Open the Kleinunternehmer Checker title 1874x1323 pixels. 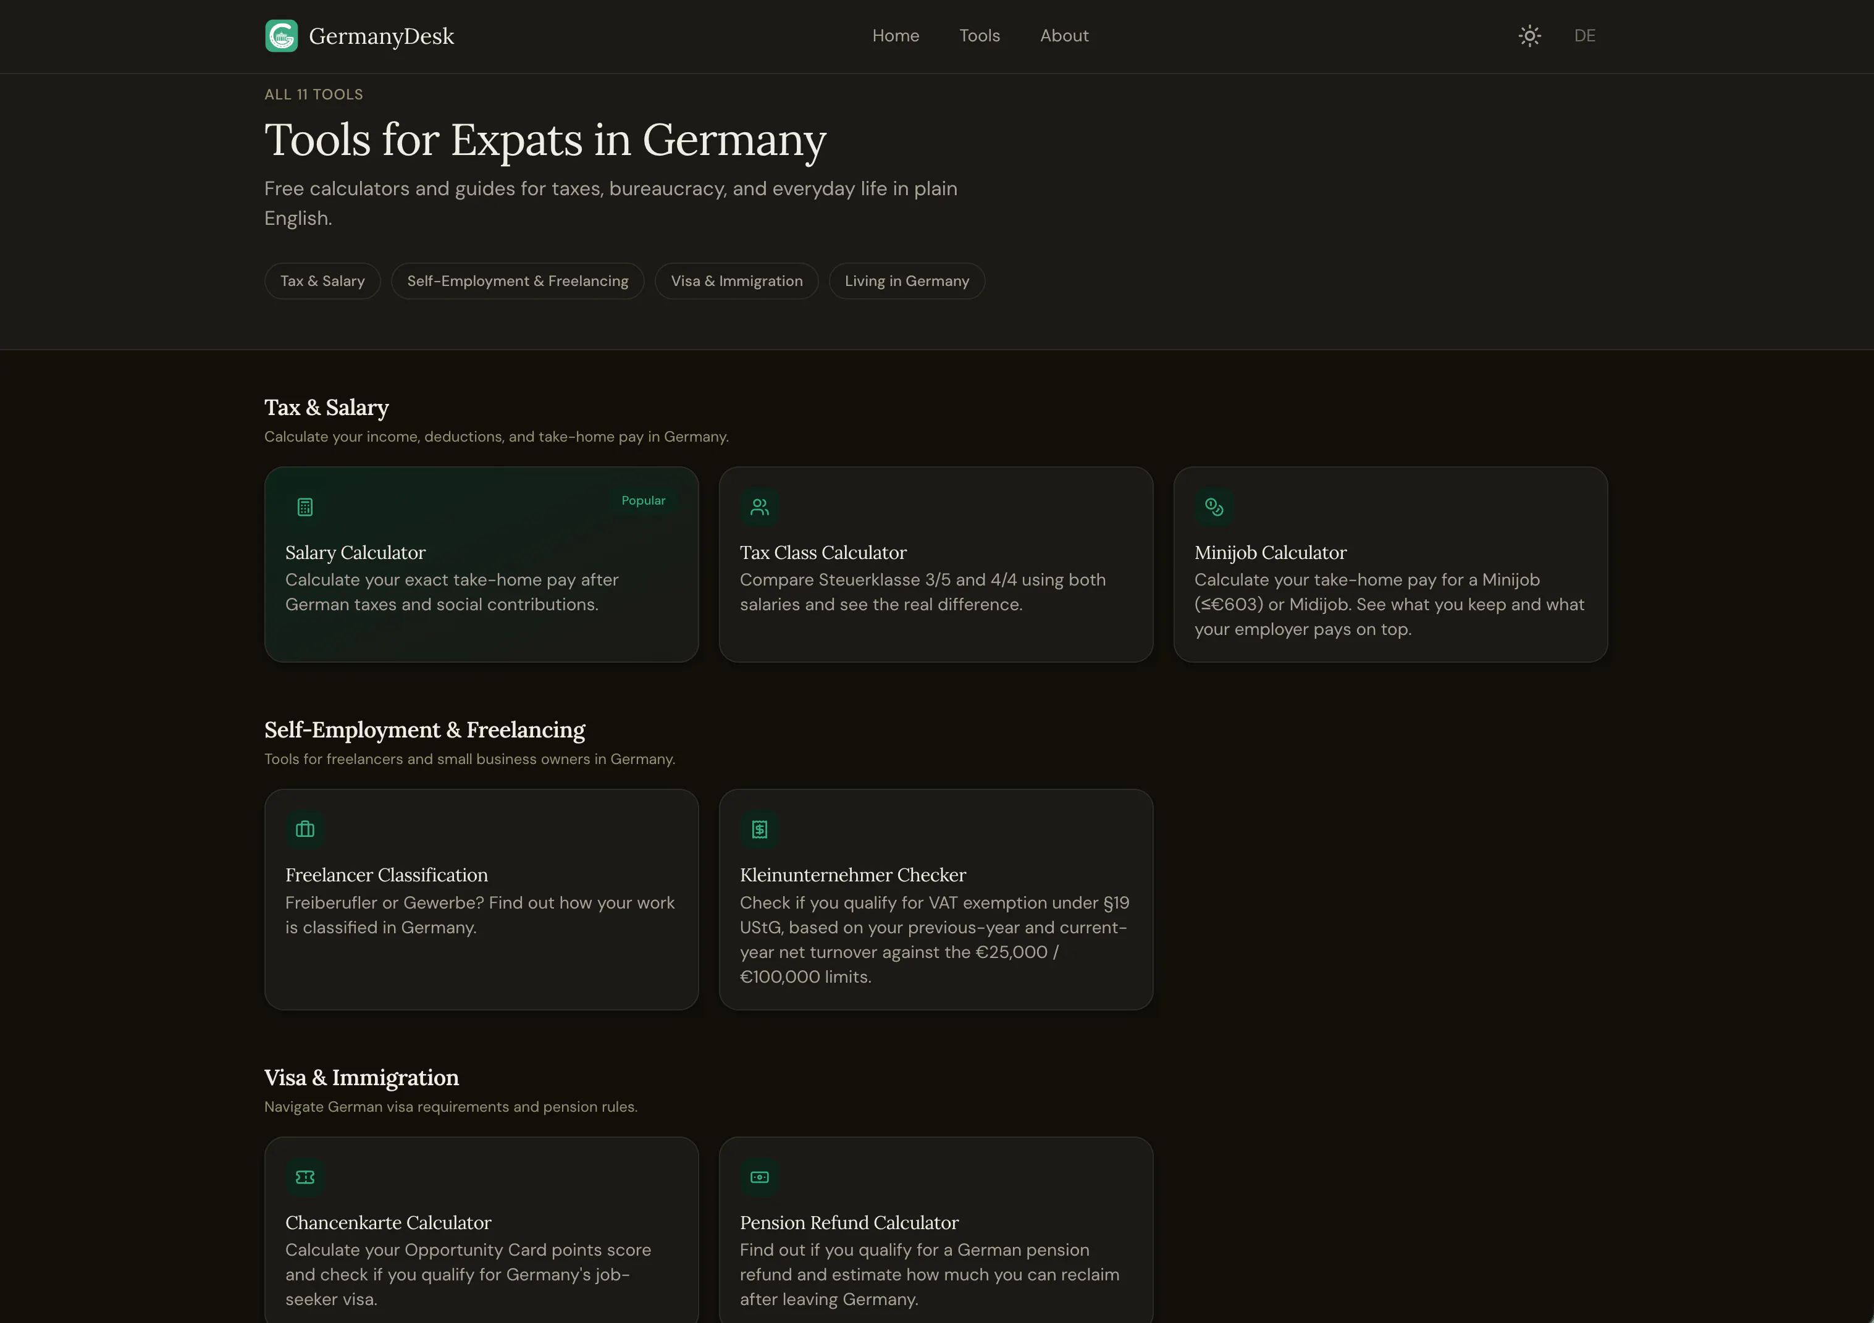tap(853, 875)
